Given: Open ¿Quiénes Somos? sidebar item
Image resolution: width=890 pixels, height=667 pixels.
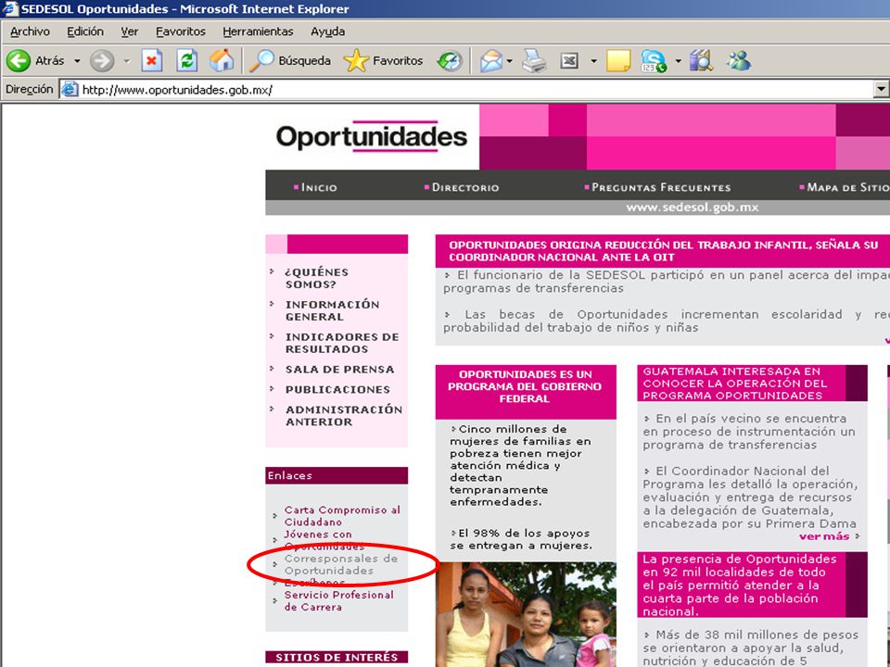Looking at the screenshot, I should [317, 278].
